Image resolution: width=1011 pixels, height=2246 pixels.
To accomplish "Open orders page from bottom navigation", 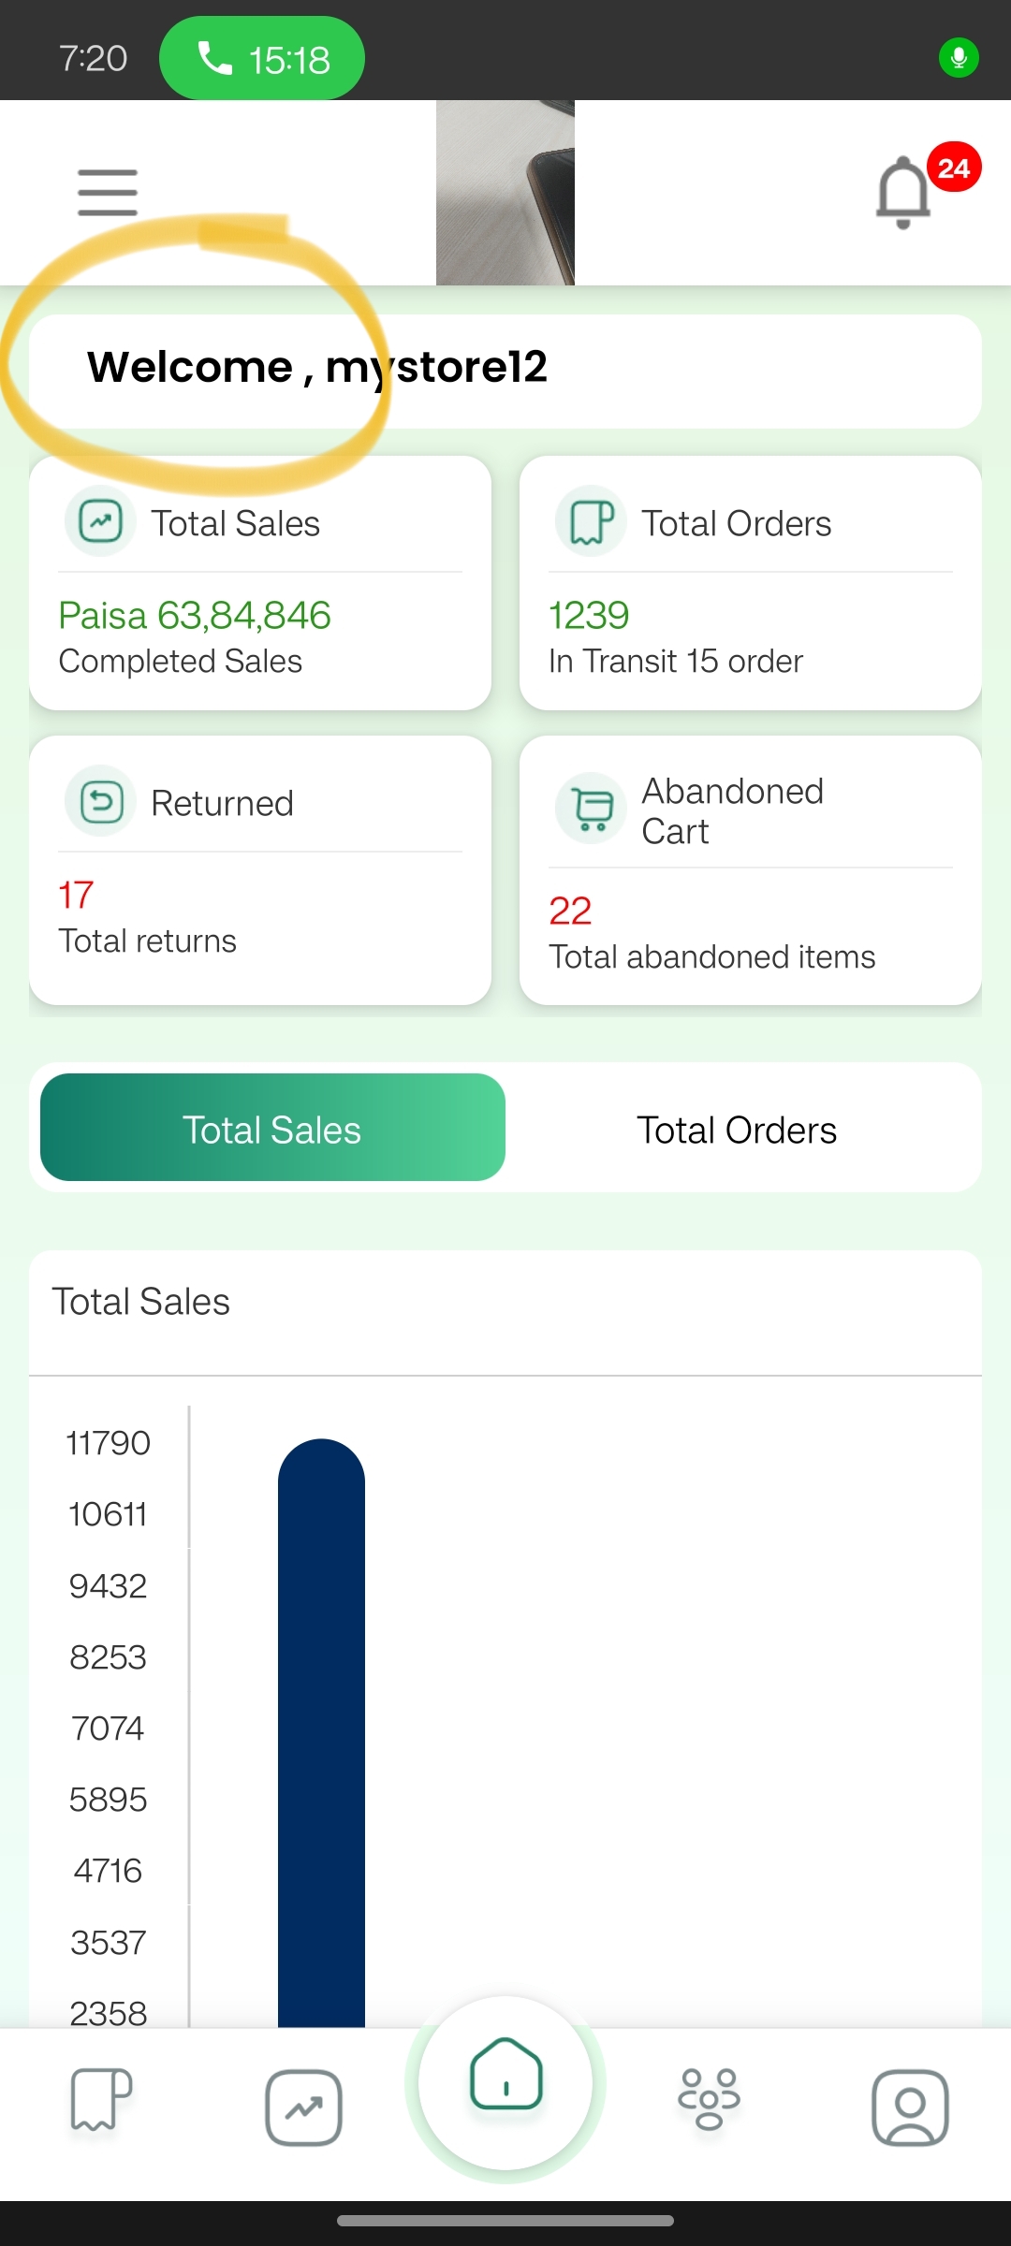I will coord(101,2099).
